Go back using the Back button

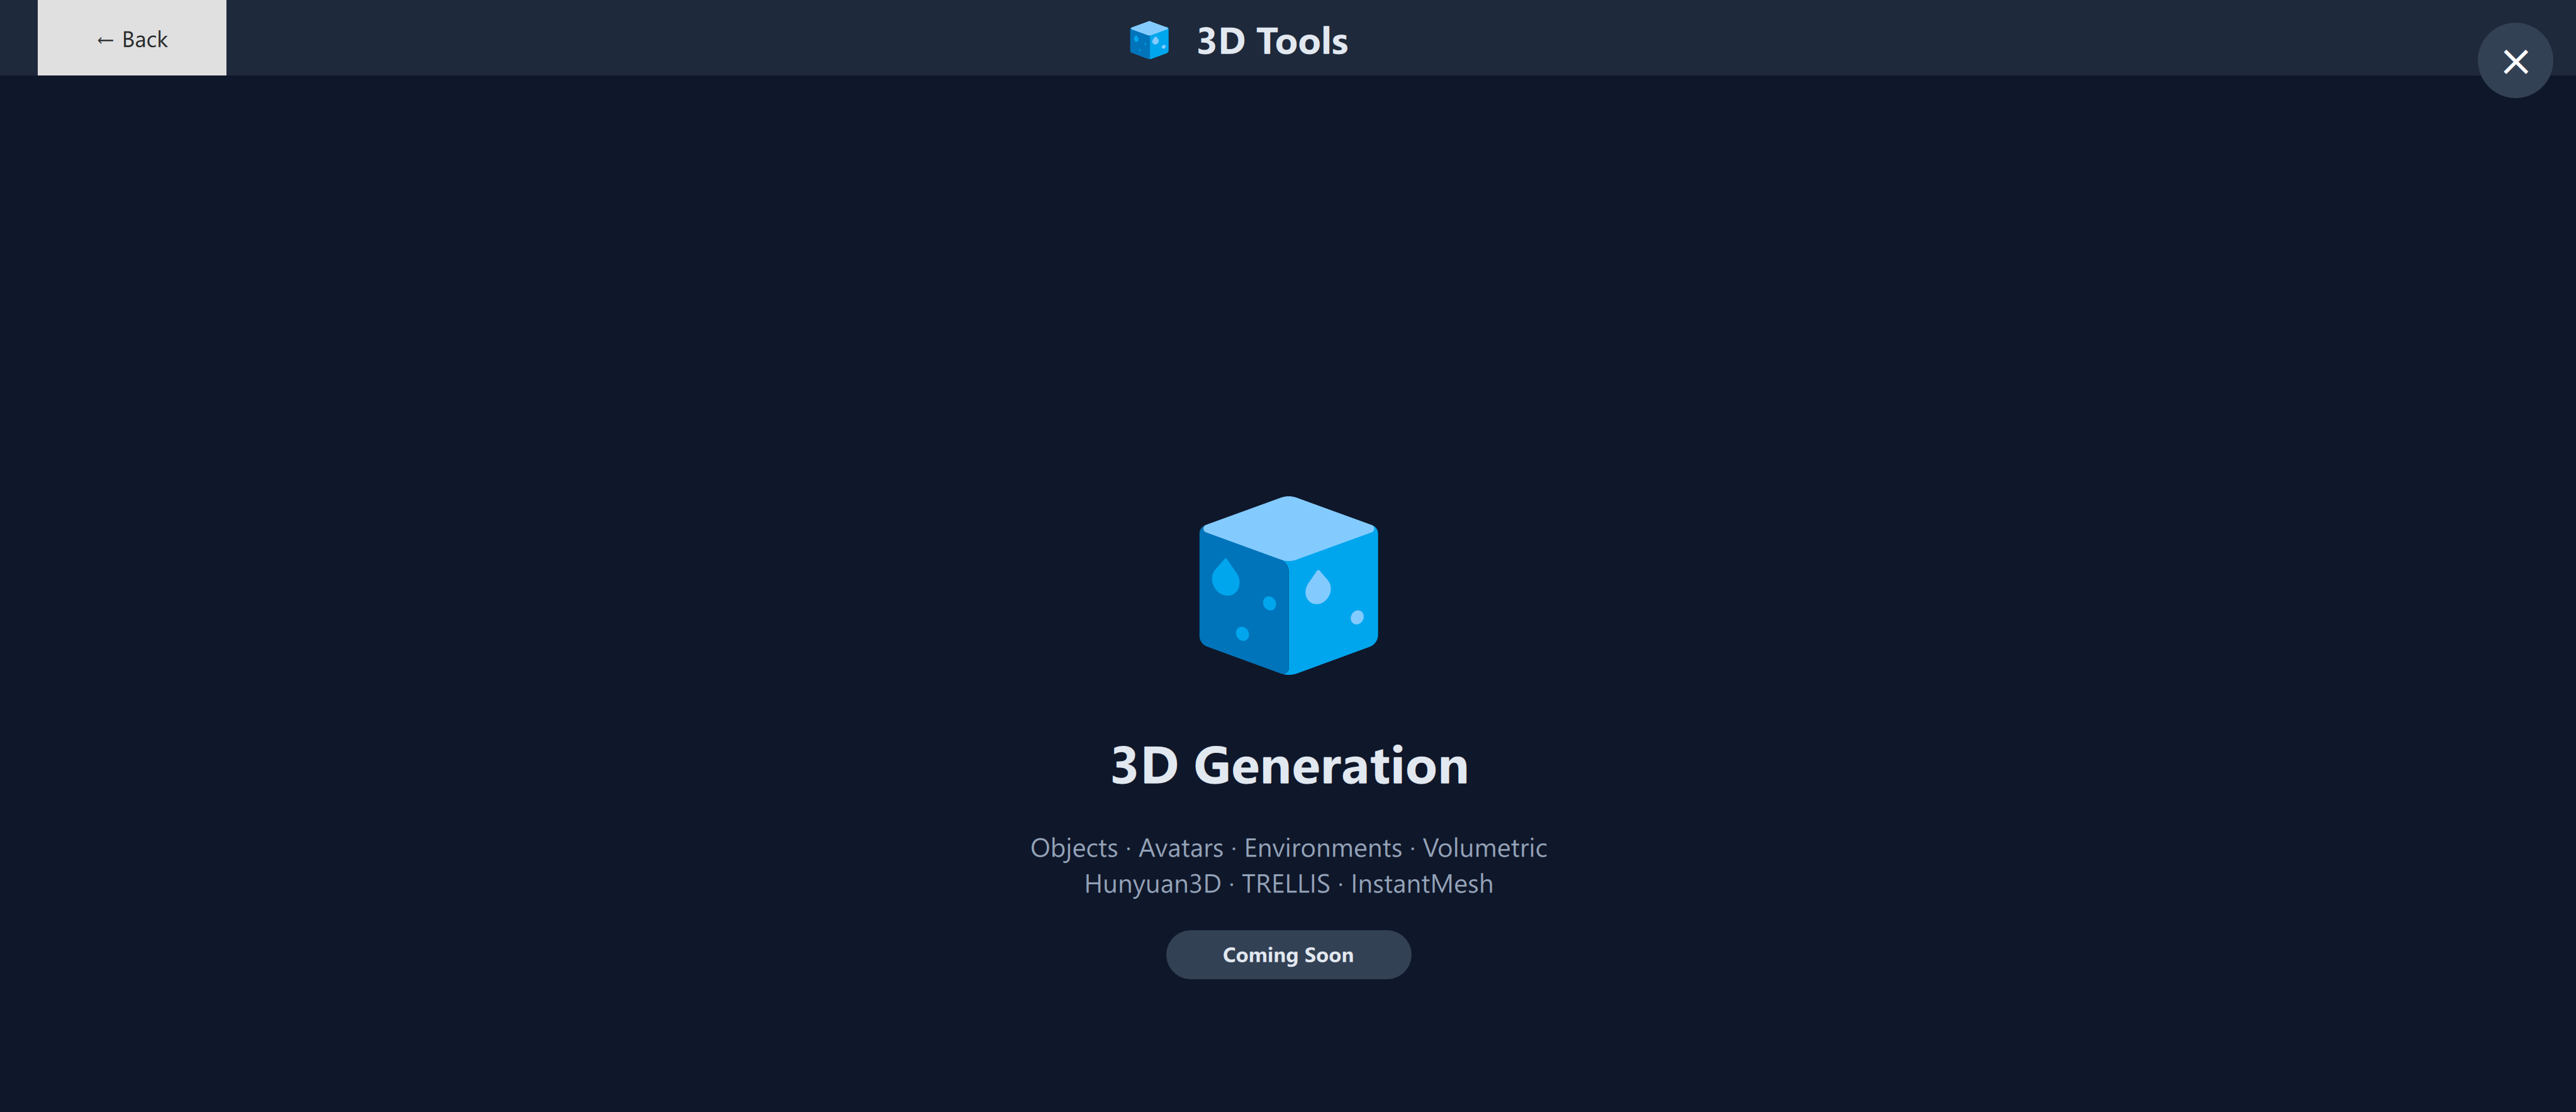click(132, 38)
